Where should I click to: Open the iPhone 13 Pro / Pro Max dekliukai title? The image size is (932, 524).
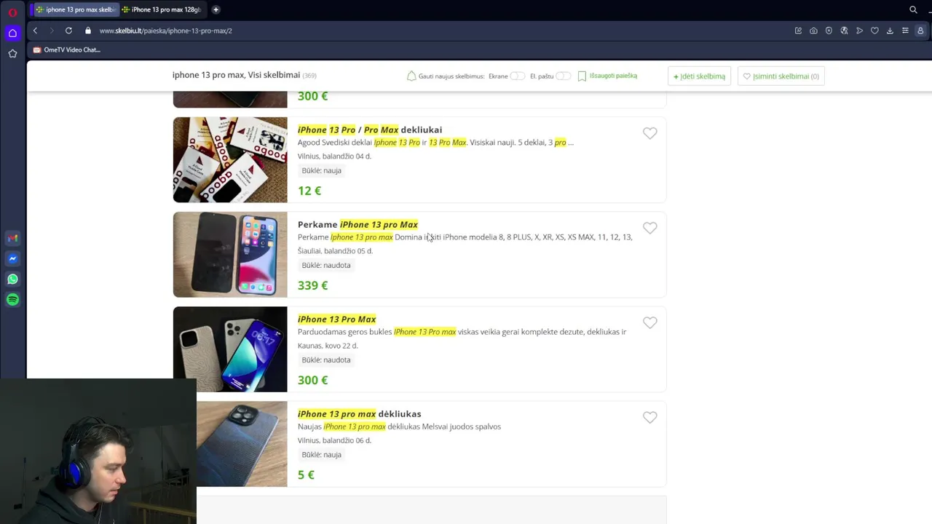pyautogui.click(x=370, y=130)
